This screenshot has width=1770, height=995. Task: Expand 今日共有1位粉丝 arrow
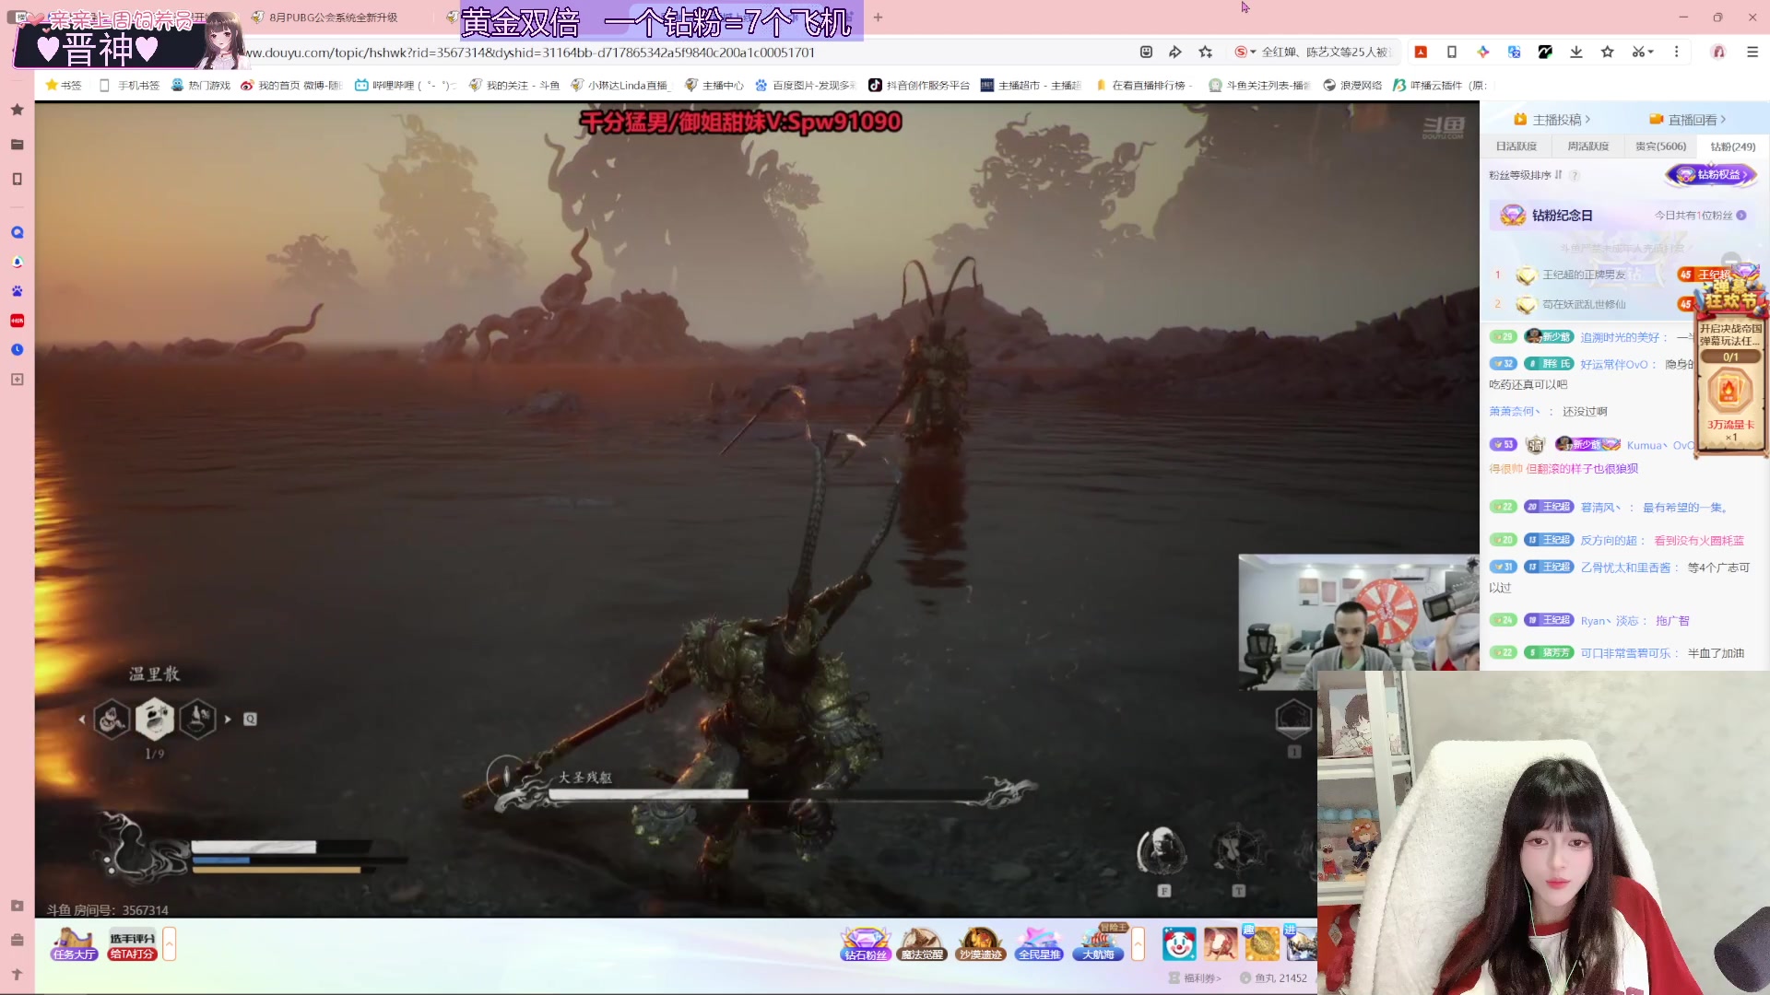[x=1741, y=216]
